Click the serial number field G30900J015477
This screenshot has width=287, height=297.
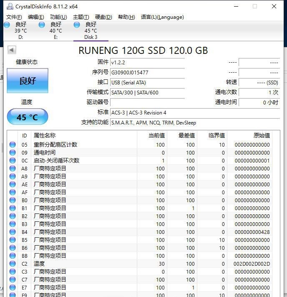click(x=147, y=72)
